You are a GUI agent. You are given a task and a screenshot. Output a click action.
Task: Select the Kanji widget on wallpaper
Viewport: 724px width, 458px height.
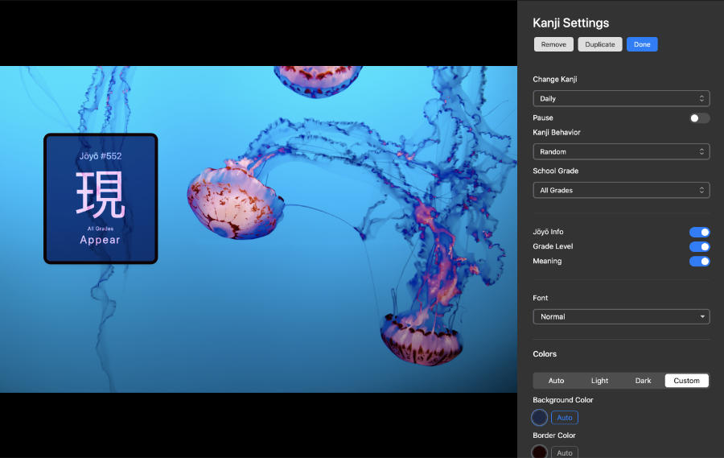(101, 199)
